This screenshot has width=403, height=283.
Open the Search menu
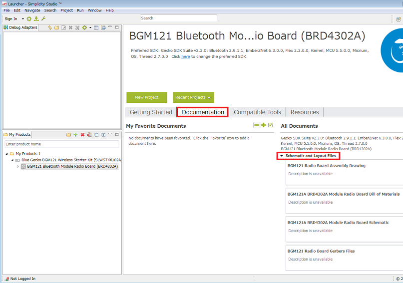click(x=50, y=10)
